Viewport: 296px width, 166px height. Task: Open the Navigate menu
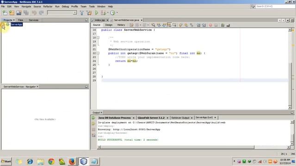click(x=26, y=6)
